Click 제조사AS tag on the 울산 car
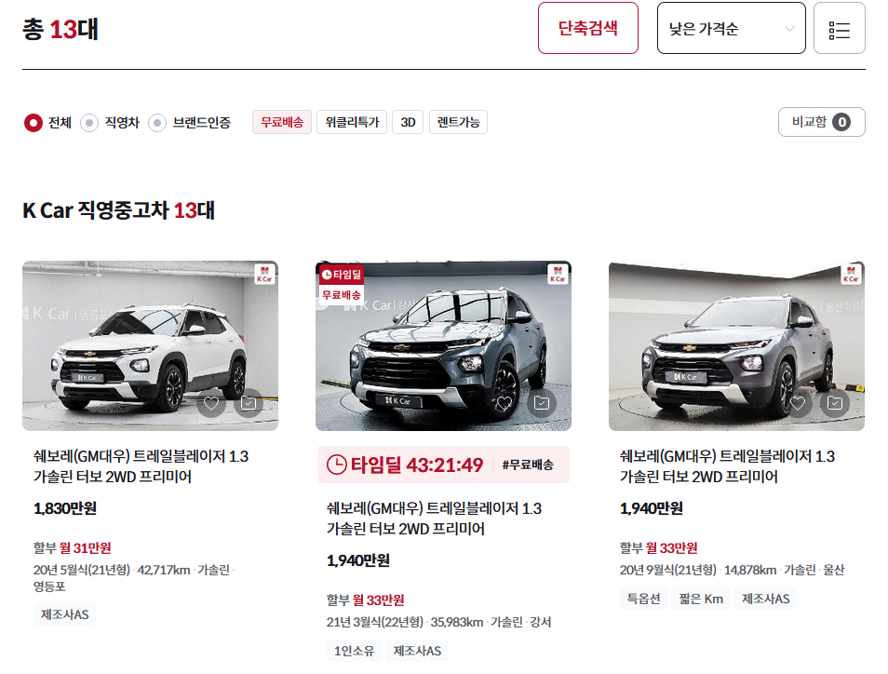This screenshot has width=888, height=674. coord(766,599)
